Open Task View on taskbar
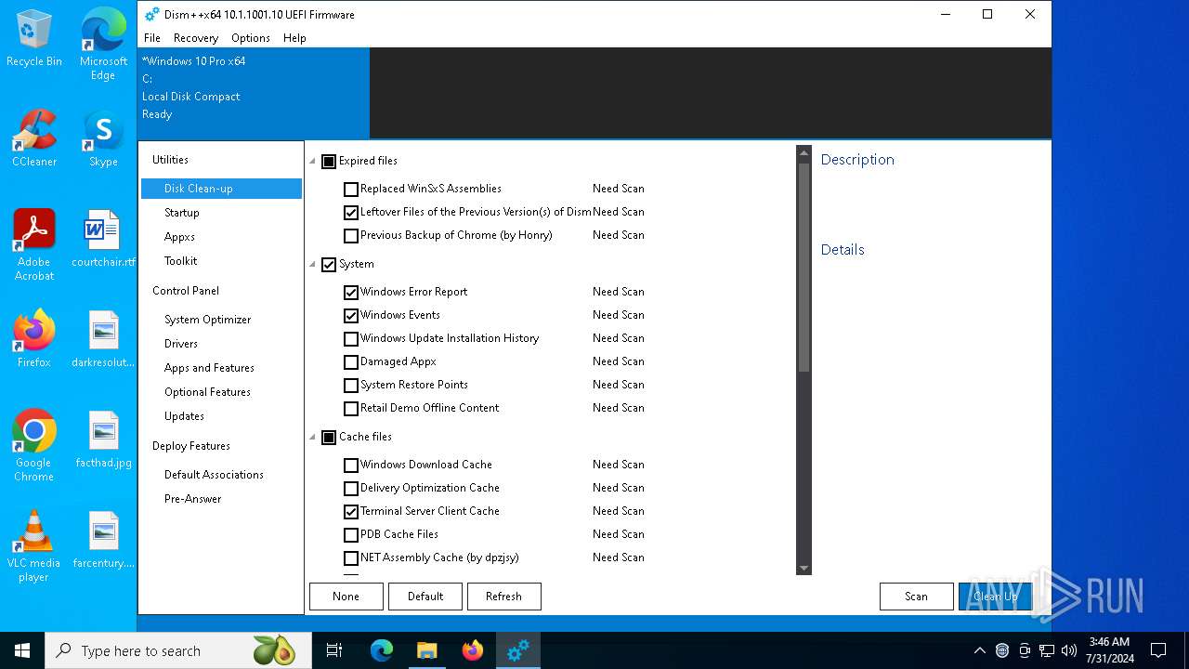The image size is (1189, 669). [334, 650]
